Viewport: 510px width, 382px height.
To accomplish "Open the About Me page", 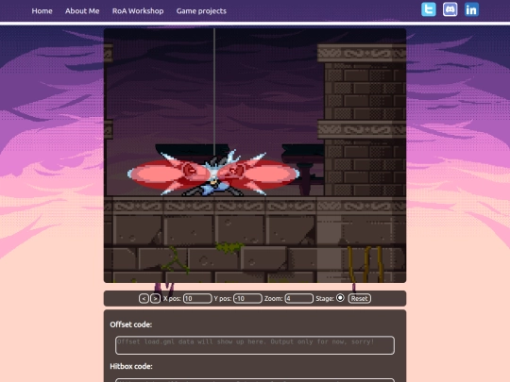I will 82,11.
